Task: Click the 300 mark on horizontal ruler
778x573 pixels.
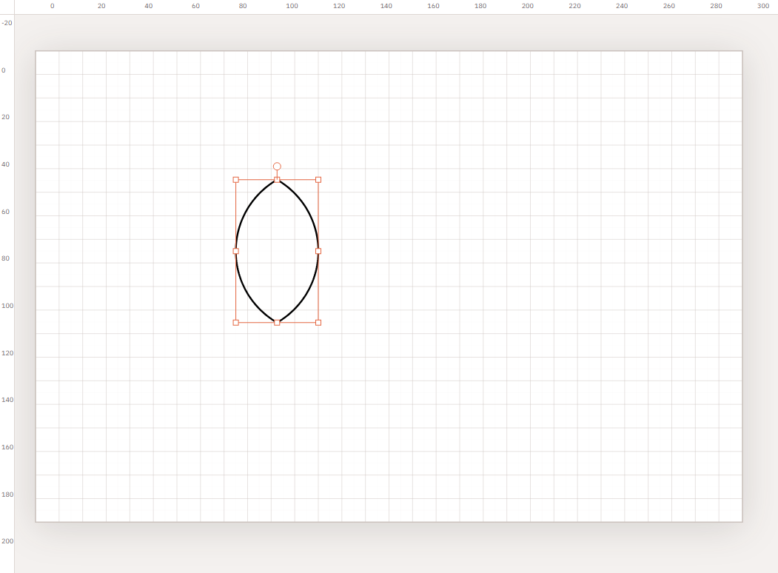Action: click(763, 6)
